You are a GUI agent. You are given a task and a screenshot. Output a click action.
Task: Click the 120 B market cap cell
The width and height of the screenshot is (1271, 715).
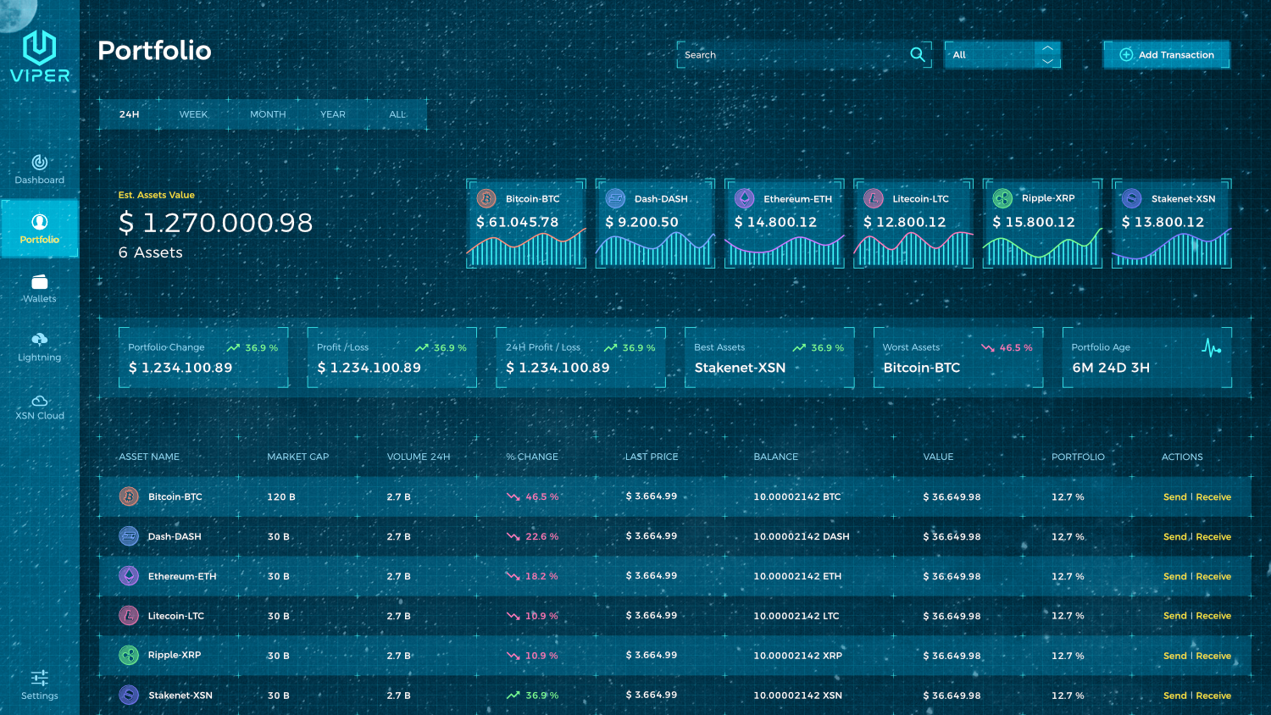(281, 497)
